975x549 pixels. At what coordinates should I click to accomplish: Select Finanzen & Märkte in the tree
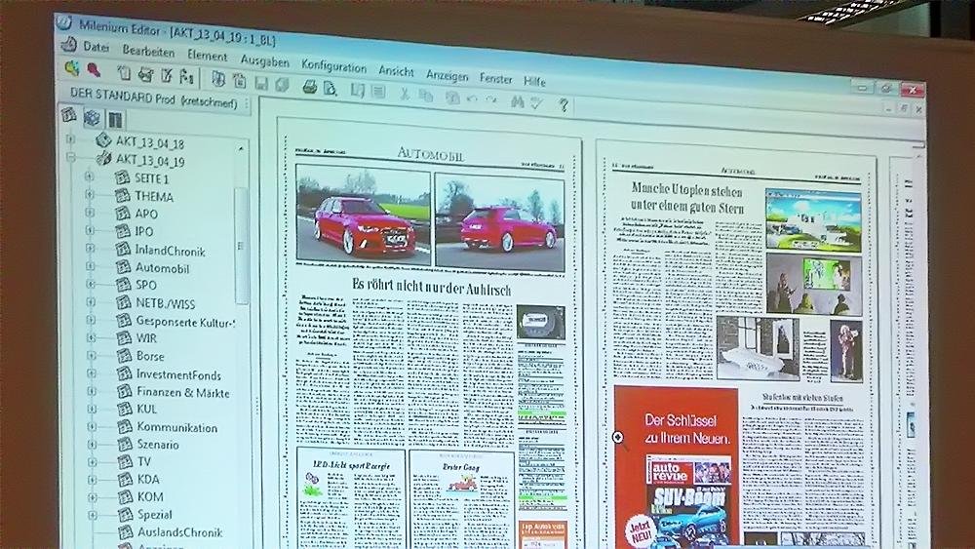tap(182, 393)
